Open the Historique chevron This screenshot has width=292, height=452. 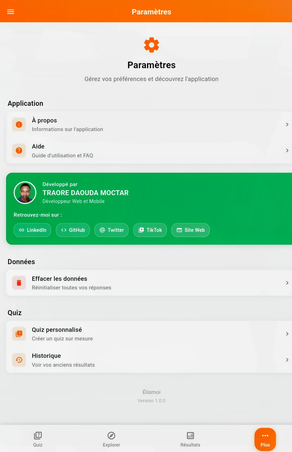tap(287, 360)
